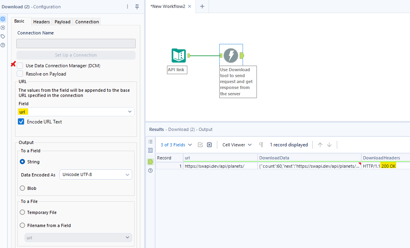Screen dimensions: 410x248
Task: Click the API link Text Input tool
Action: tap(178, 56)
